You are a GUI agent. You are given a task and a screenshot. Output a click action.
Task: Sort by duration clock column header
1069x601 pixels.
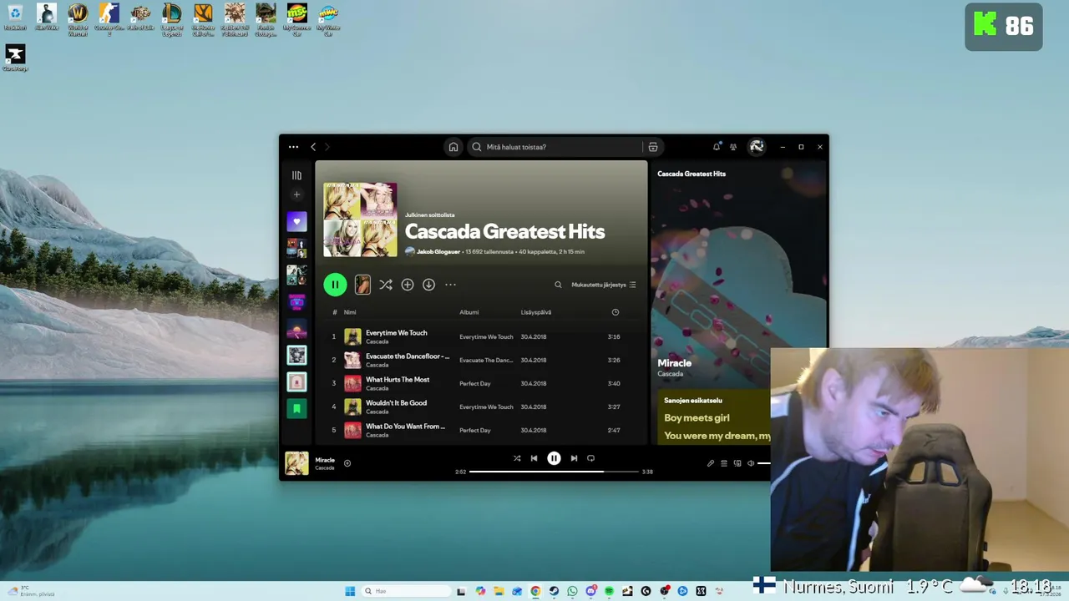coord(616,312)
